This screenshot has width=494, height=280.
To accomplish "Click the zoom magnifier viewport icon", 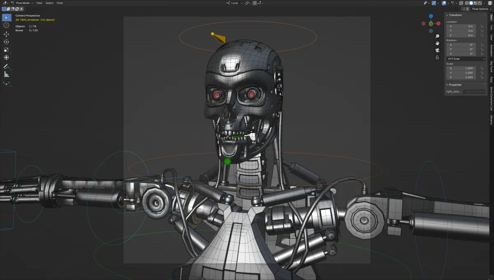I will [437, 36].
